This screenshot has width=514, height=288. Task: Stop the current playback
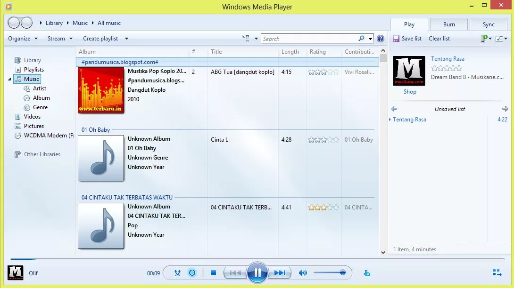click(214, 272)
